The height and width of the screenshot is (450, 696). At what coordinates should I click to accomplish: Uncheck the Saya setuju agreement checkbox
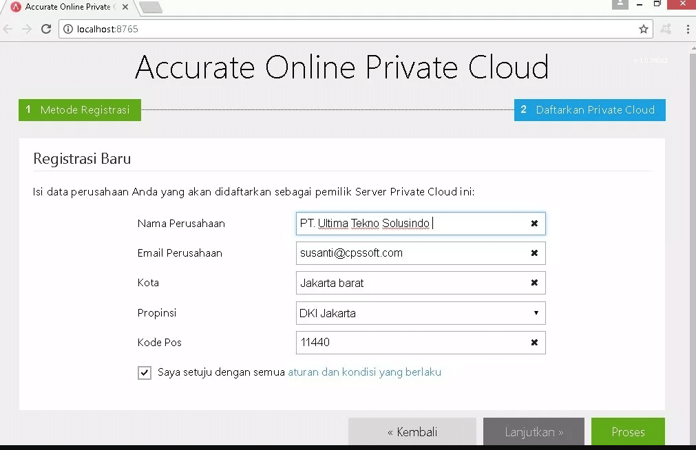(x=145, y=372)
